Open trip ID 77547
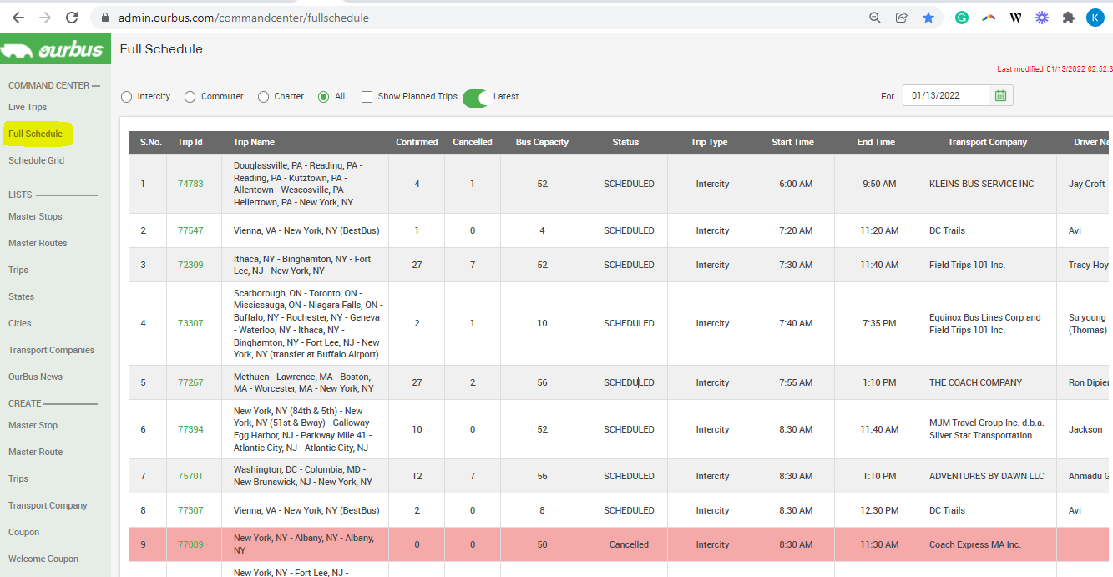 tap(190, 230)
